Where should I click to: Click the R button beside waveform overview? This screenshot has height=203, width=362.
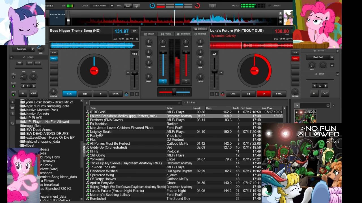click(x=280, y=21)
